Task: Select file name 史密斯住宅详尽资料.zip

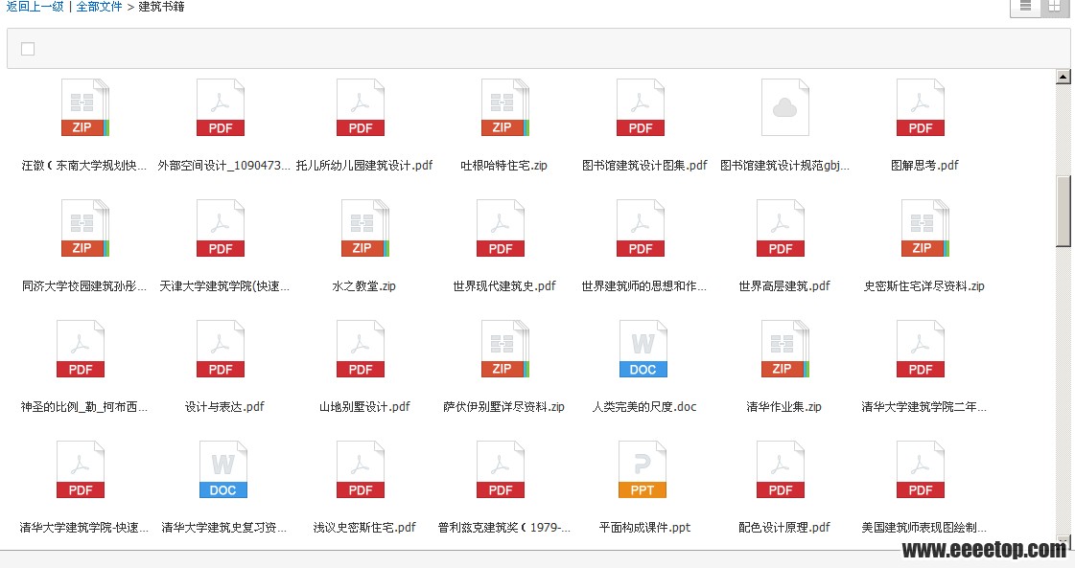Action: (x=924, y=286)
